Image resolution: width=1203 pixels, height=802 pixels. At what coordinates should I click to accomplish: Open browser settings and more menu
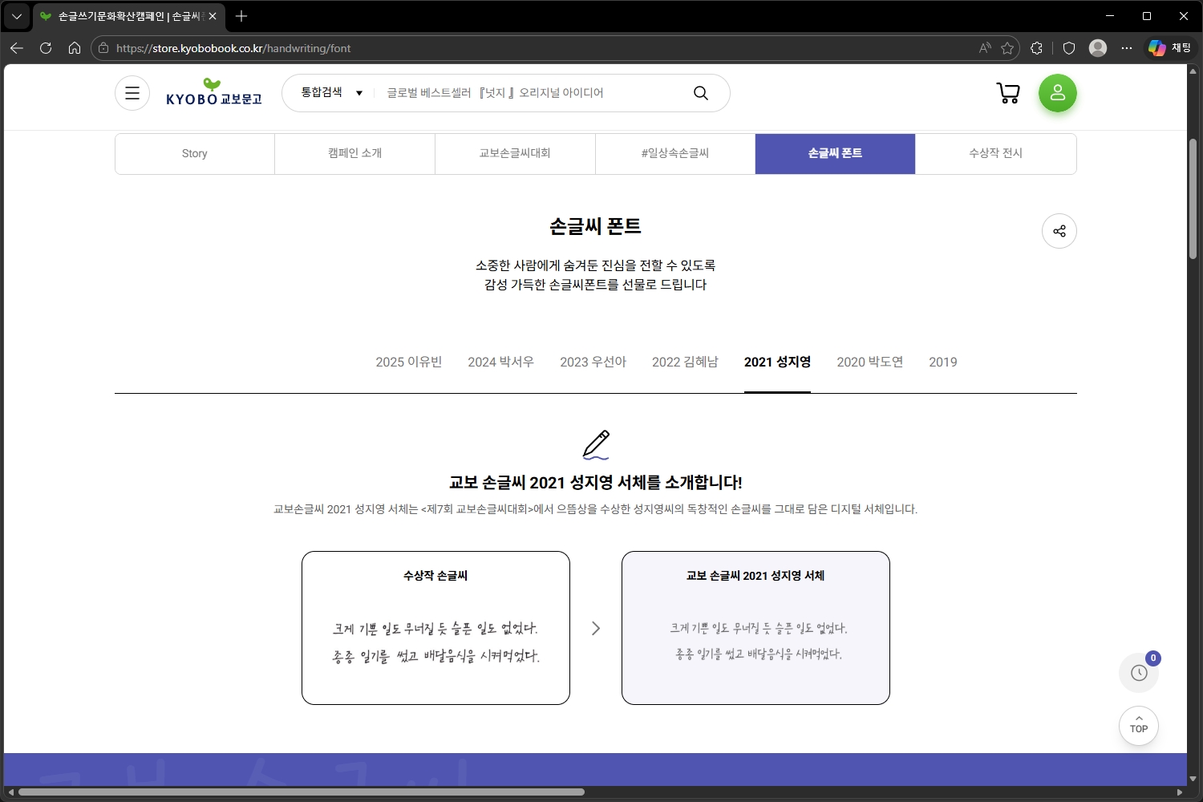(1127, 48)
